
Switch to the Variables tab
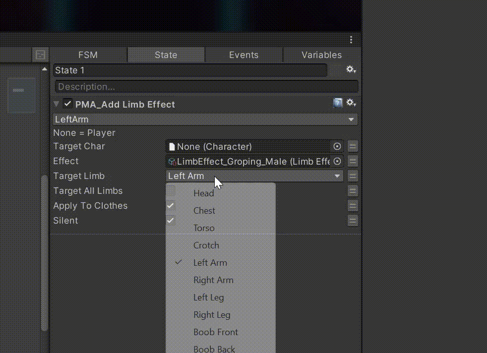[x=321, y=55]
